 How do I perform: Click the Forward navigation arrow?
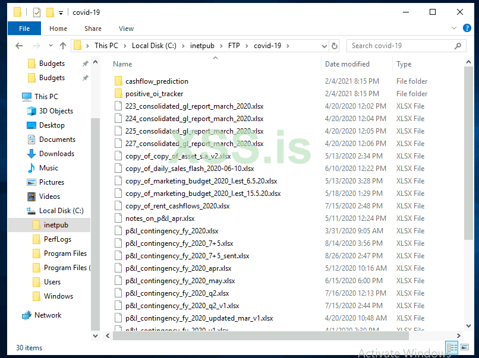pos(36,46)
